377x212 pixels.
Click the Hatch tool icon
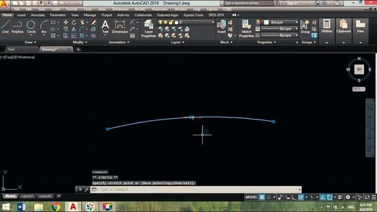point(53,35)
